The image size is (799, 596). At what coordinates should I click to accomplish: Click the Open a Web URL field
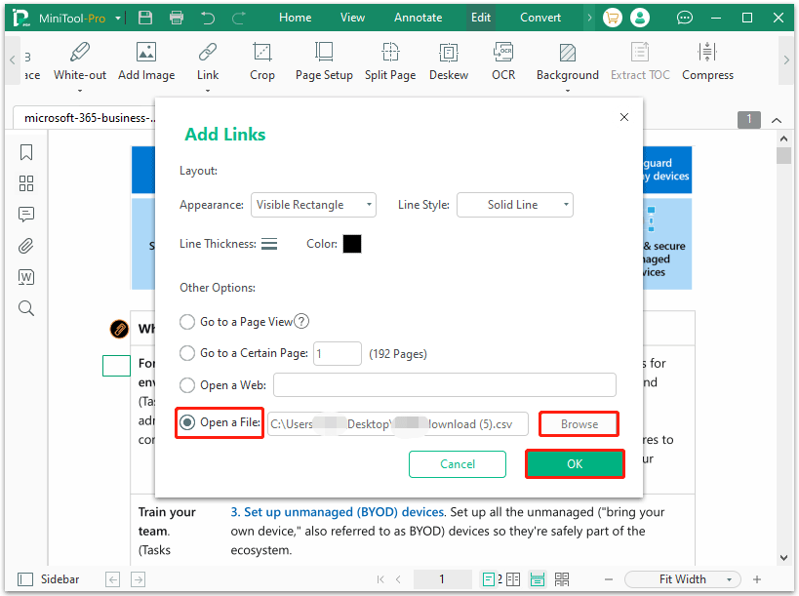[445, 385]
